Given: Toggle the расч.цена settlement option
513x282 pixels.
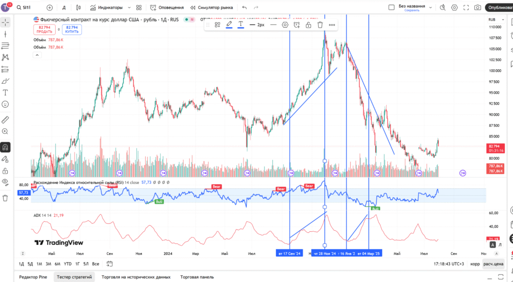Looking at the screenshot, I should tap(493, 264).
